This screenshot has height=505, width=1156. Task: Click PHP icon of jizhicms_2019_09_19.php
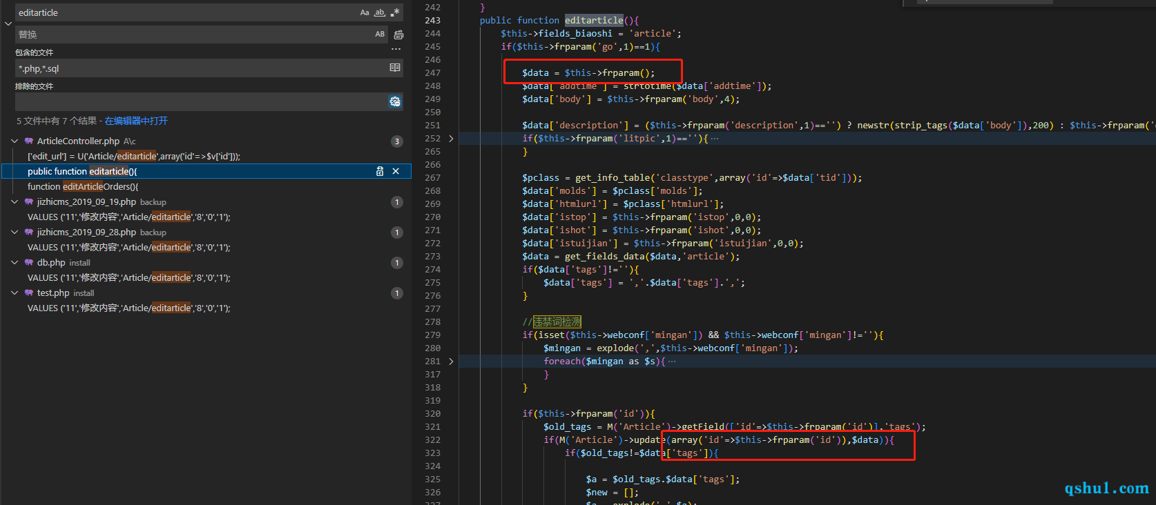29,201
